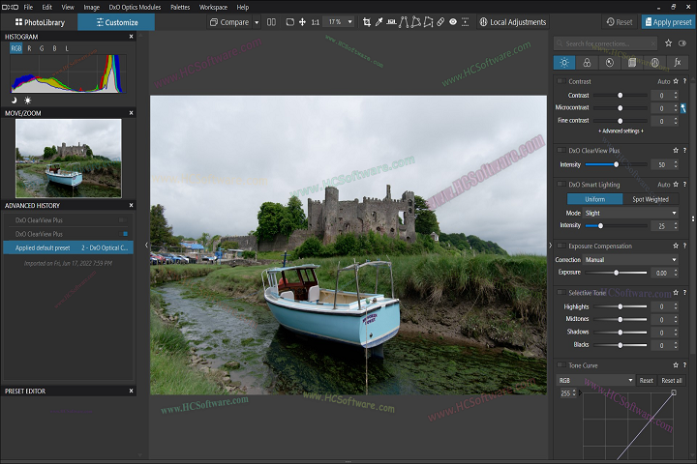Select Uniform smart lighting mode
Viewport: 697px width, 464px height.
coord(594,199)
